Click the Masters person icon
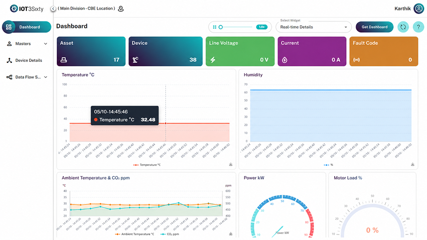 coord(9,43)
